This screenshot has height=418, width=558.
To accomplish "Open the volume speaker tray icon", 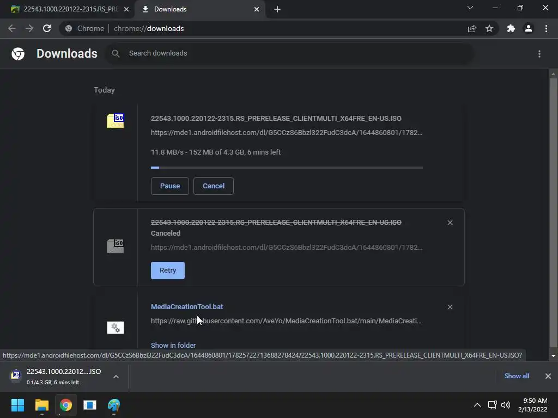I will tap(506, 405).
